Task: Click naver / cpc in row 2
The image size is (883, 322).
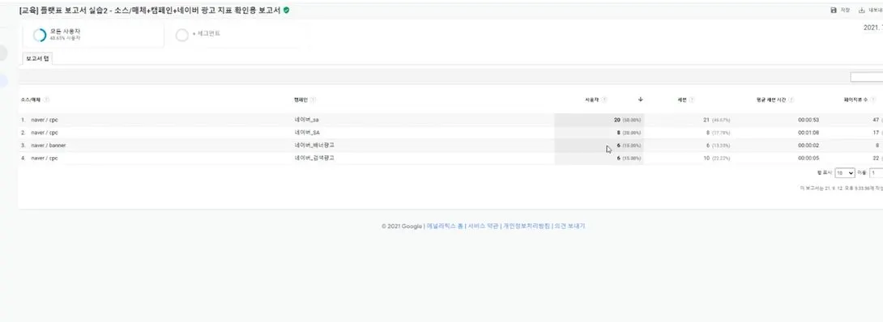Action: tap(45, 133)
